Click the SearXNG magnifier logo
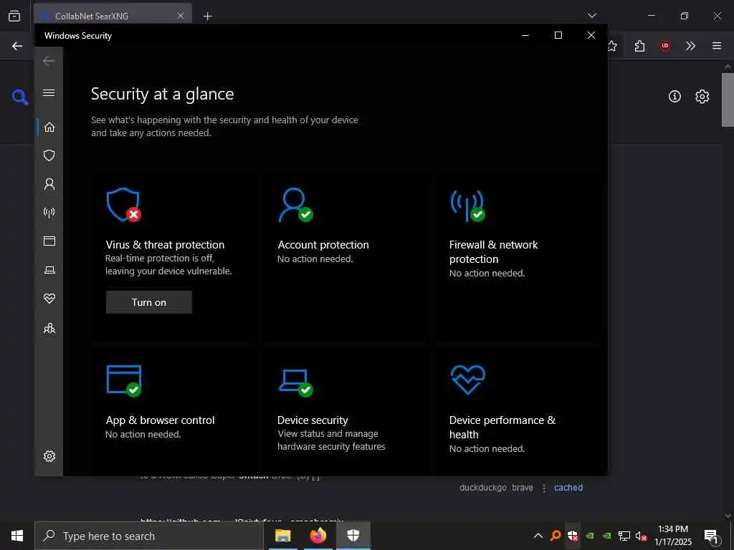This screenshot has width=734, height=550. click(19, 97)
